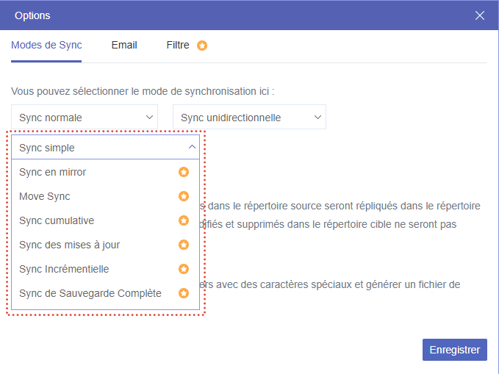Open the Filtre tab
The height and width of the screenshot is (374, 499).
178,45
